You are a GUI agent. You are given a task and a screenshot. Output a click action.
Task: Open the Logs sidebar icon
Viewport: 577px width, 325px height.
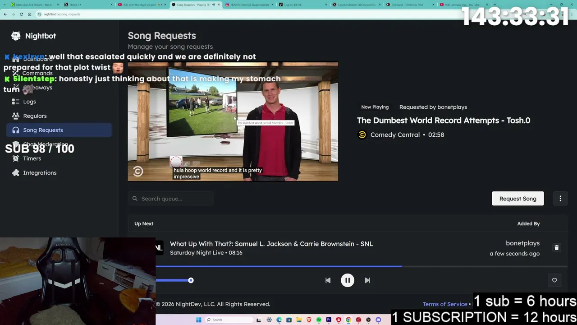tap(16, 102)
